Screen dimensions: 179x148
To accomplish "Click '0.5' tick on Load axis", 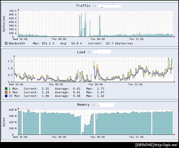I will click(x=10, y=75).
